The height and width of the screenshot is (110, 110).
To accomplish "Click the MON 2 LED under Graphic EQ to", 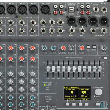I will point(45,89).
